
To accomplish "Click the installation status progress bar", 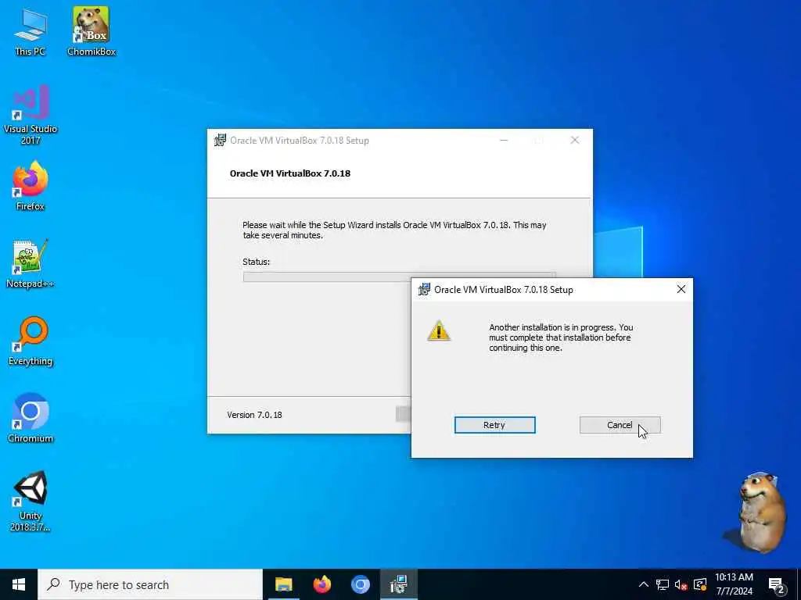I will [327, 277].
